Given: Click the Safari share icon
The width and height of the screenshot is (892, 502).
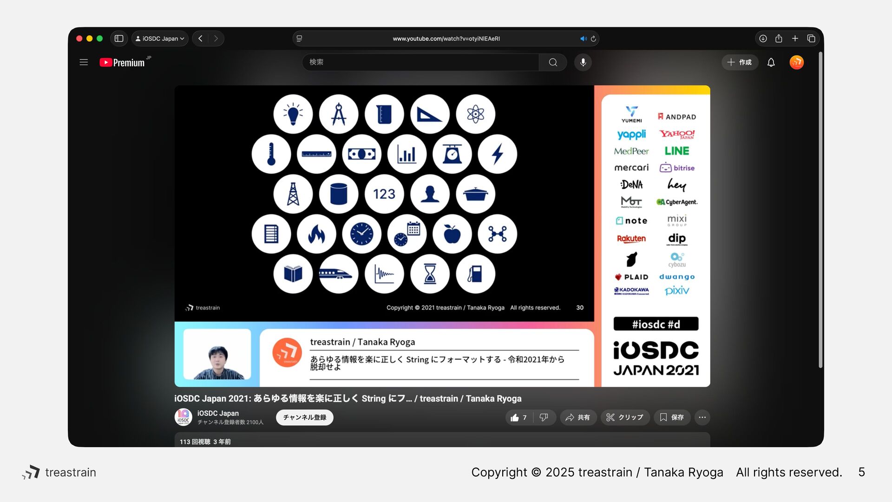Looking at the screenshot, I should point(779,39).
